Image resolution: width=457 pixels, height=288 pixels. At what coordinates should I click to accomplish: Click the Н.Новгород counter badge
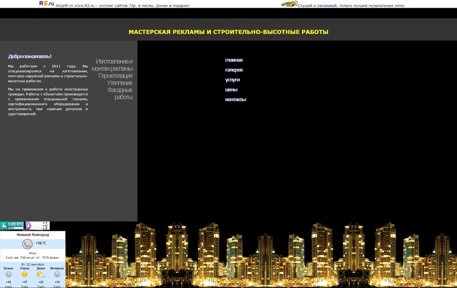pyautogui.click(x=12, y=225)
